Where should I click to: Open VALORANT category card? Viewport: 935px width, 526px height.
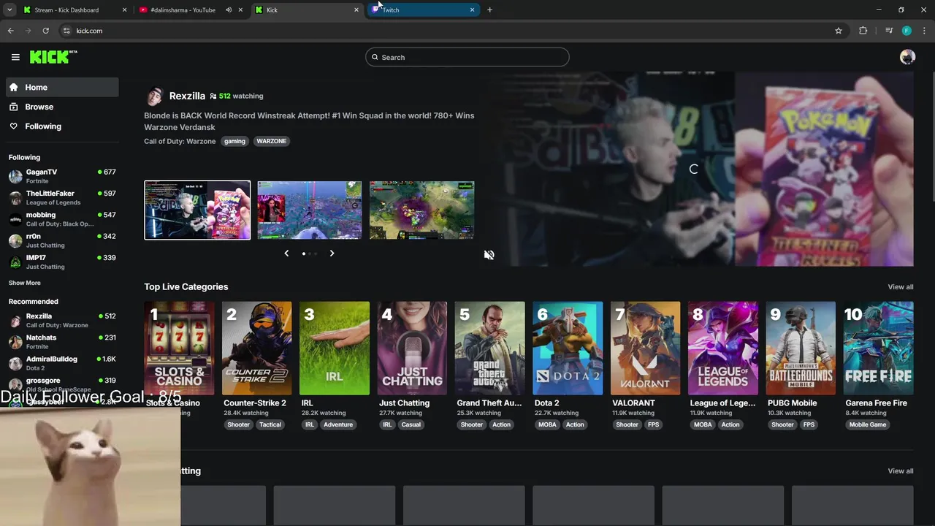645,348
